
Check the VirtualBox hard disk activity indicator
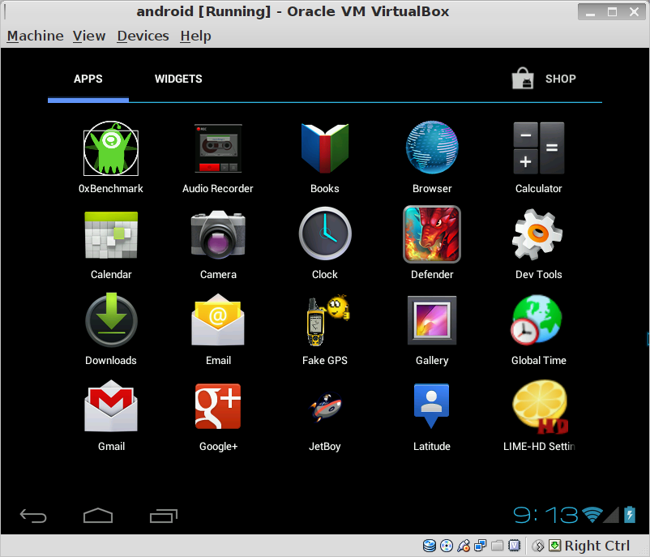point(430,545)
